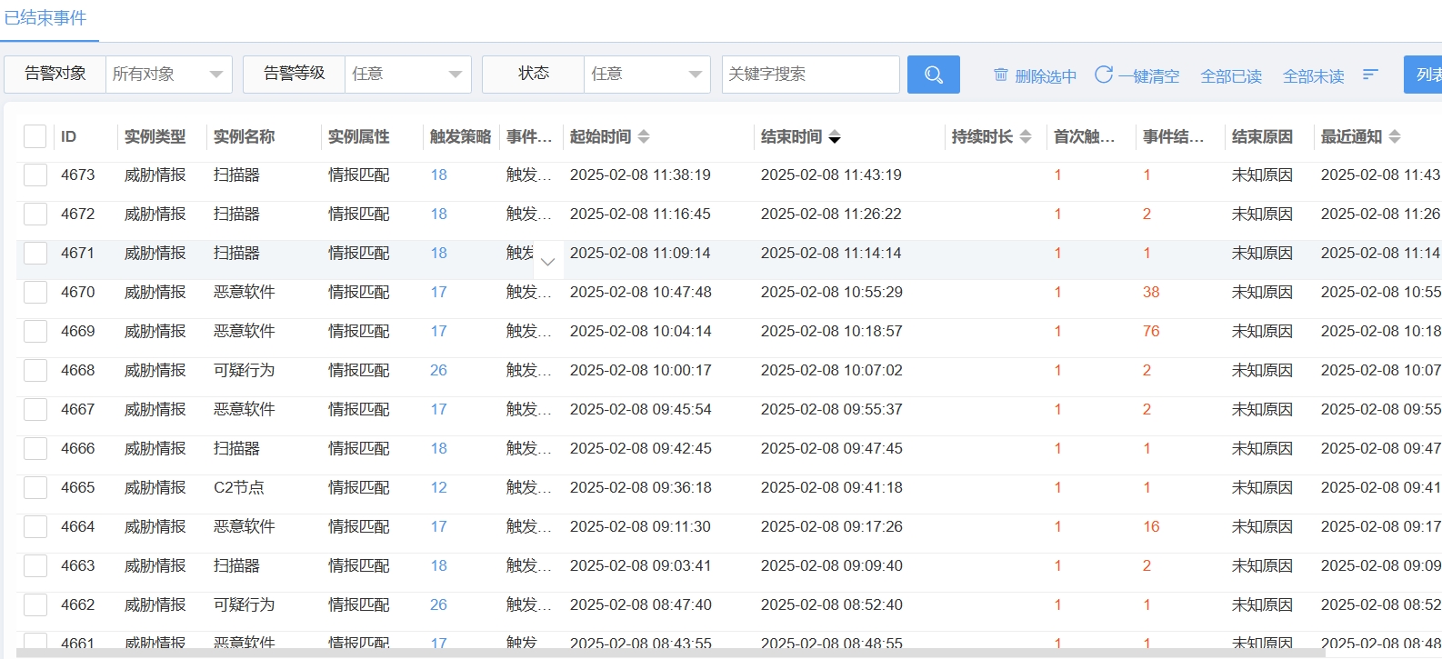
Task: Click the 关键字搜索 input field
Action: click(811, 75)
